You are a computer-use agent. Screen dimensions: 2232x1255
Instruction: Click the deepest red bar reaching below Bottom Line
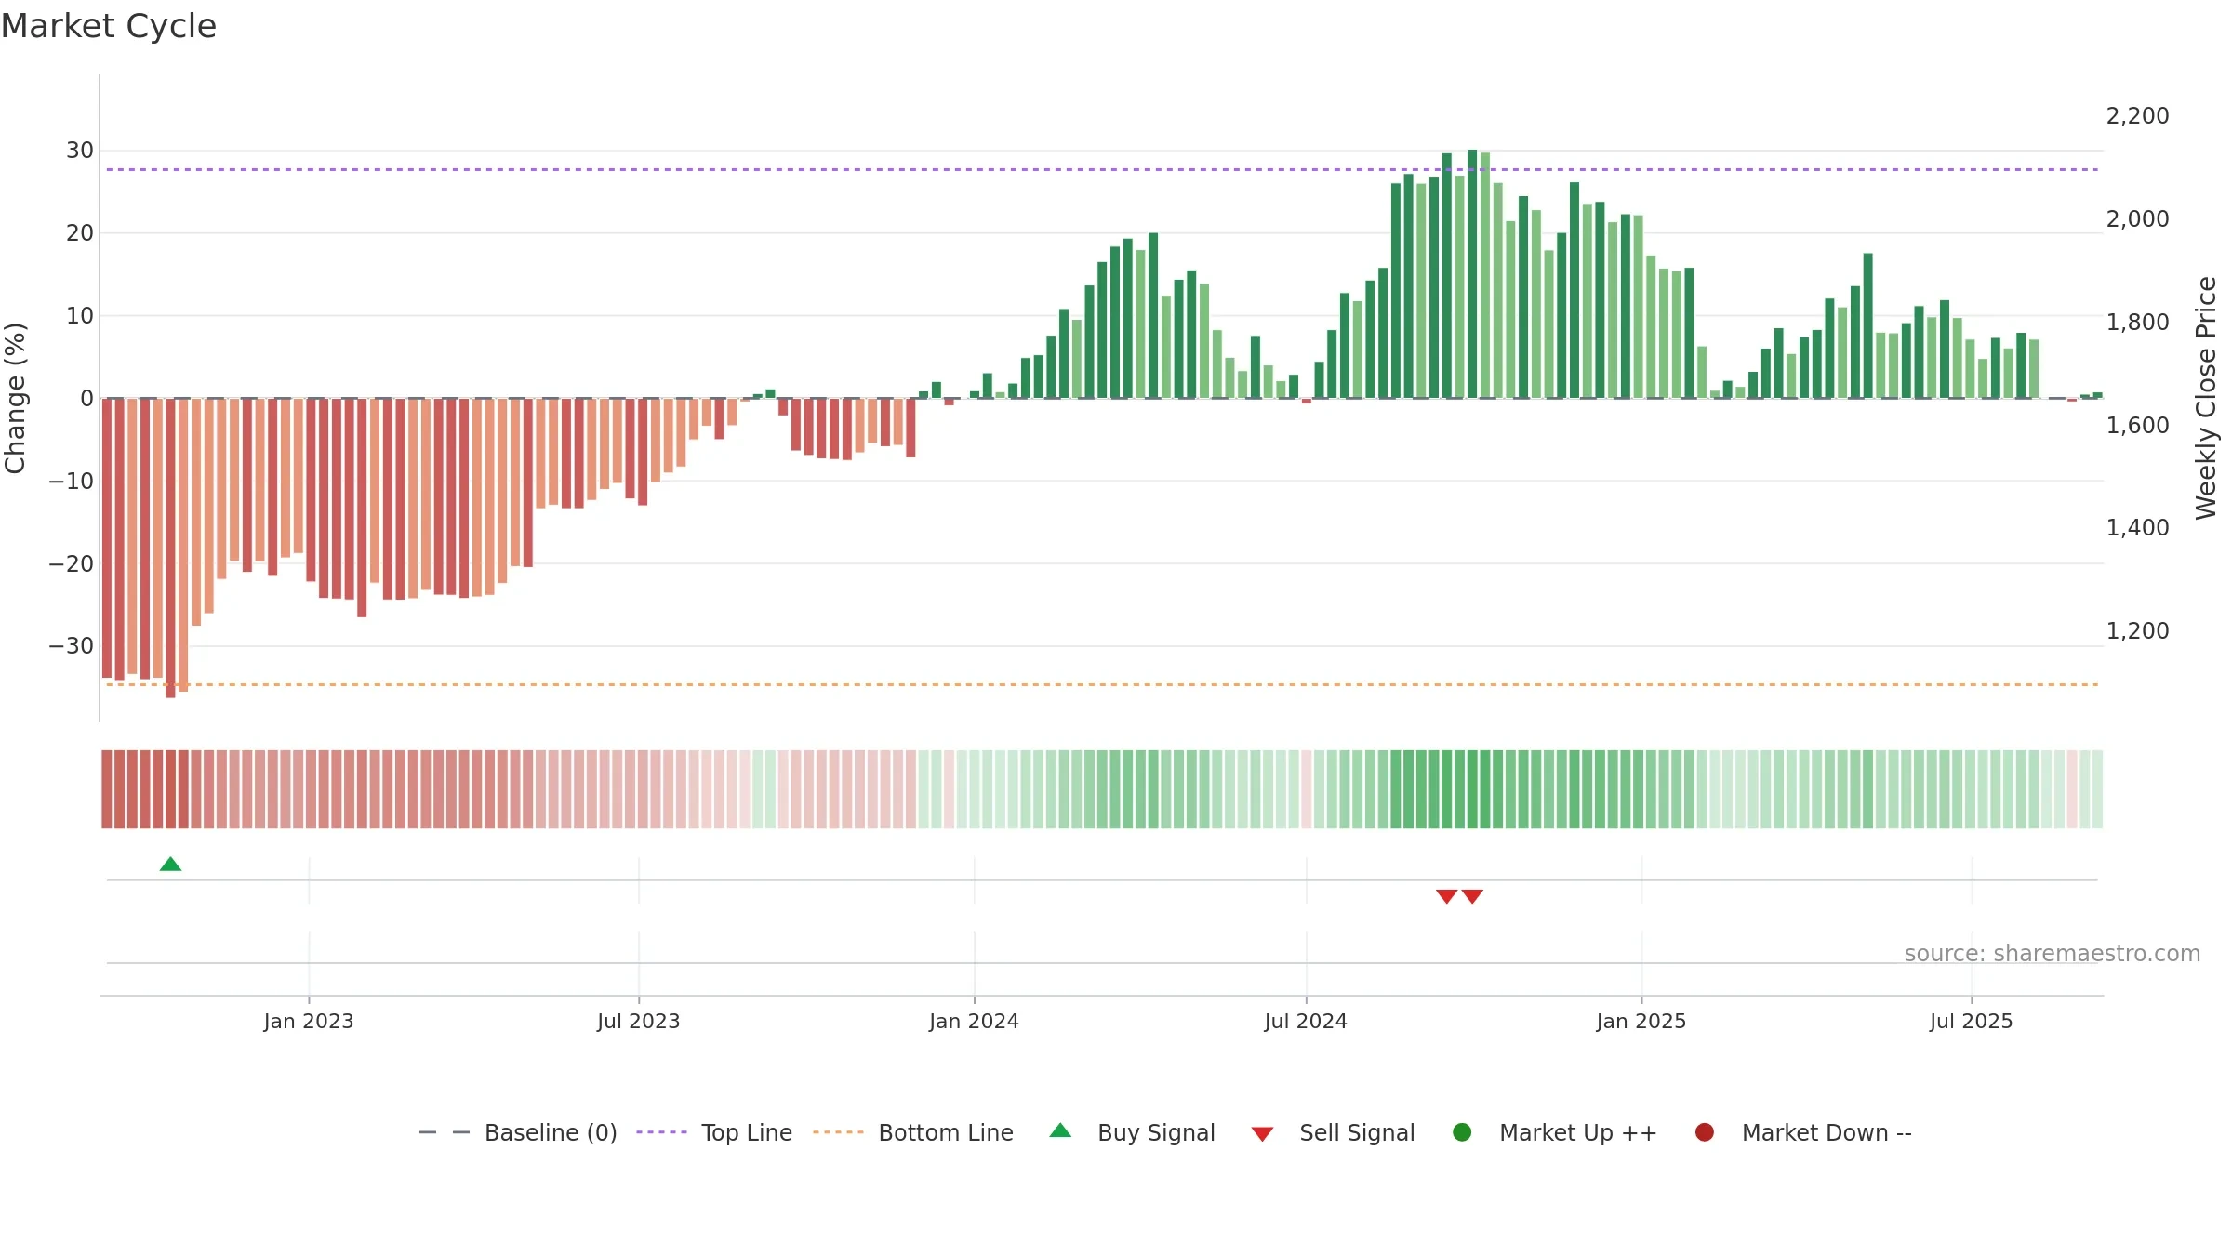click(170, 548)
